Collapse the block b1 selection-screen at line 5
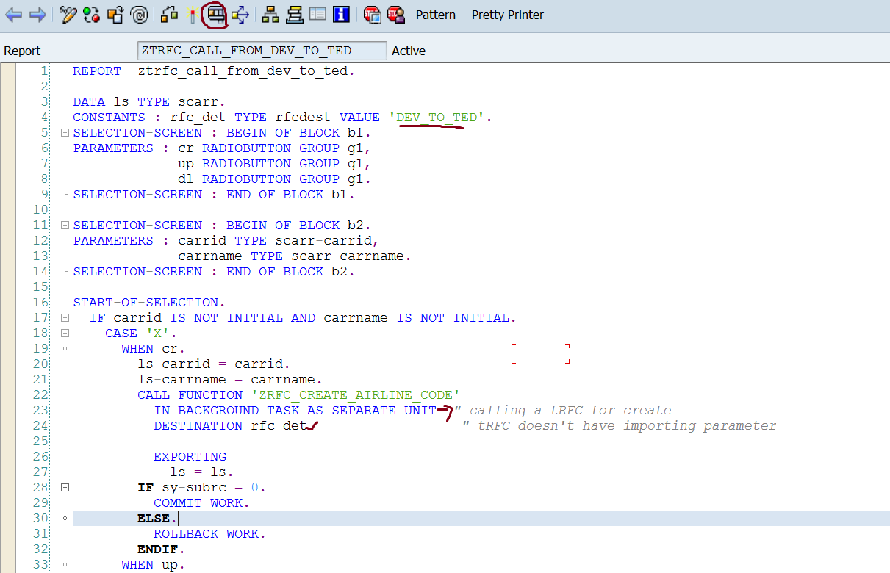 pos(65,133)
